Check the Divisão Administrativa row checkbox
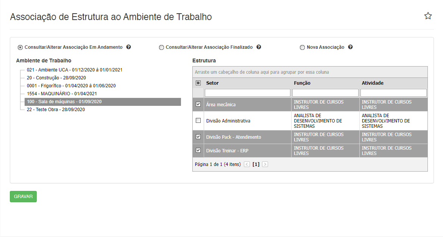The image size is (443, 237). (198, 121)
